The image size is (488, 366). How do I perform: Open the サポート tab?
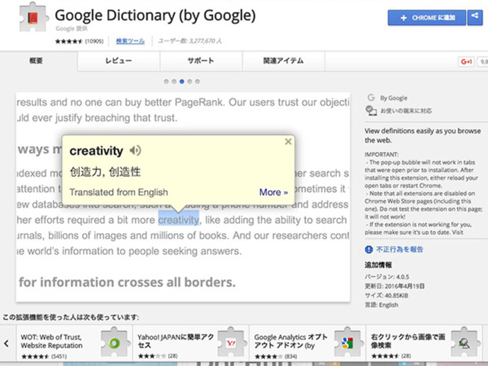pyautogui.click(x=200, y=61)
